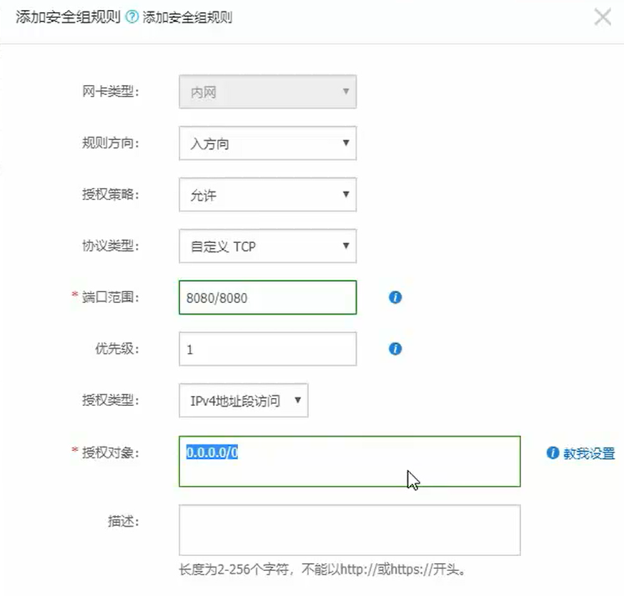
Task: Click info icon next to port range field
Action: coord(394,297)
